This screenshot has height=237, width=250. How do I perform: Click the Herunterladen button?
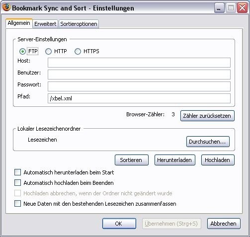[174, 160]
